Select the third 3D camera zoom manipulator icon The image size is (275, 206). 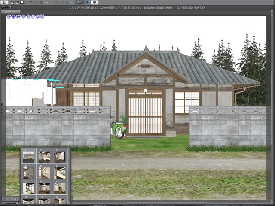(x=18, y=16)
